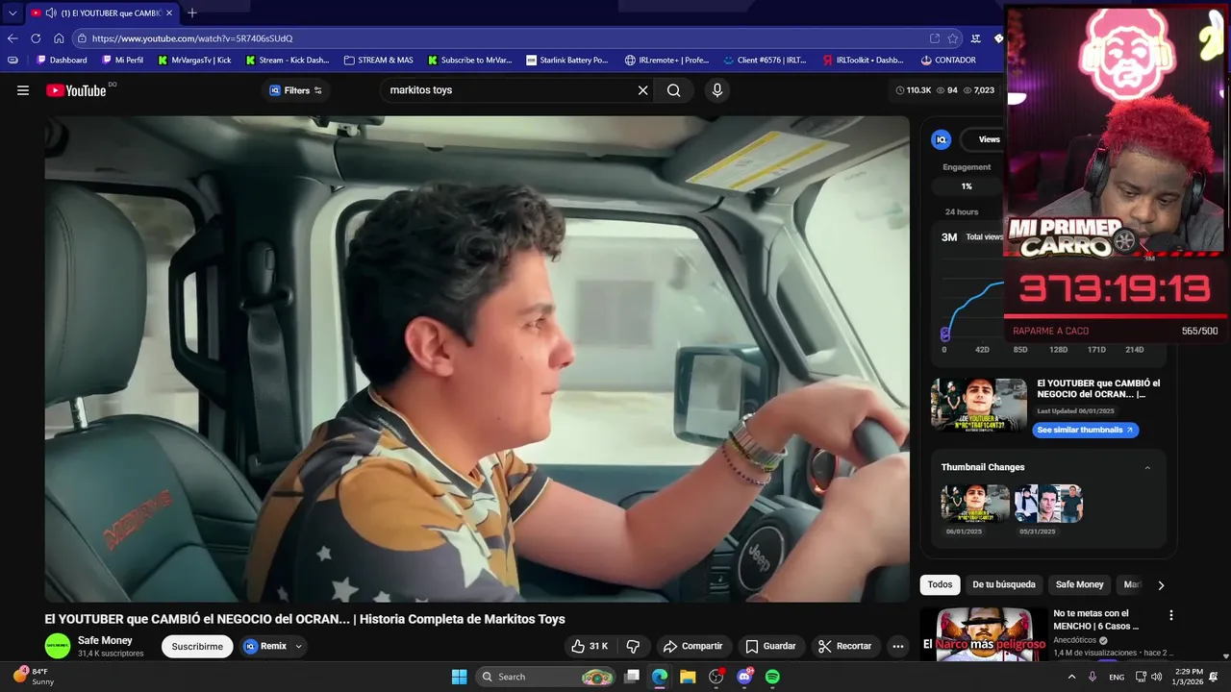Screen dimensions: 1231x692
Task: Expand the Remix dropdown arrow
Action: [298, 646]
